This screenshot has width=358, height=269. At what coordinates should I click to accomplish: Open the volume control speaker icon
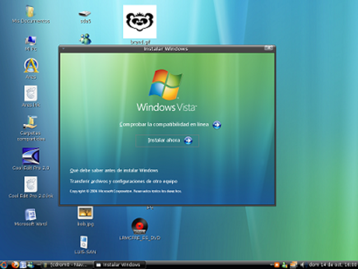tap(303, 265)
